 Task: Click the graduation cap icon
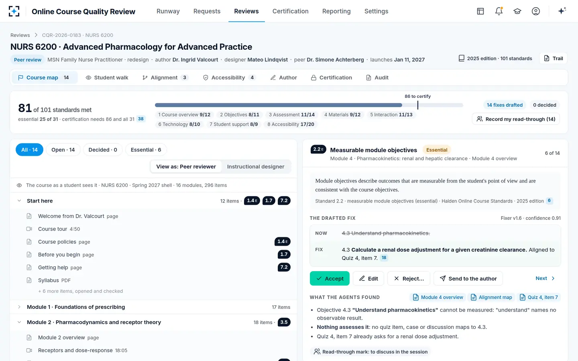pos(517,11)
